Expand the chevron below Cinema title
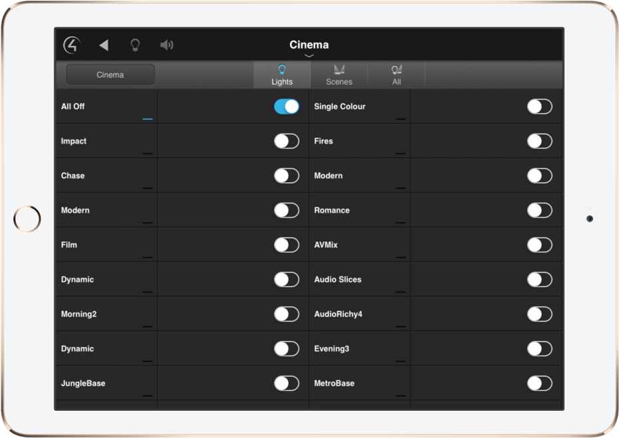The width and height of the screenshot is (619, 438). click(309, 56)
